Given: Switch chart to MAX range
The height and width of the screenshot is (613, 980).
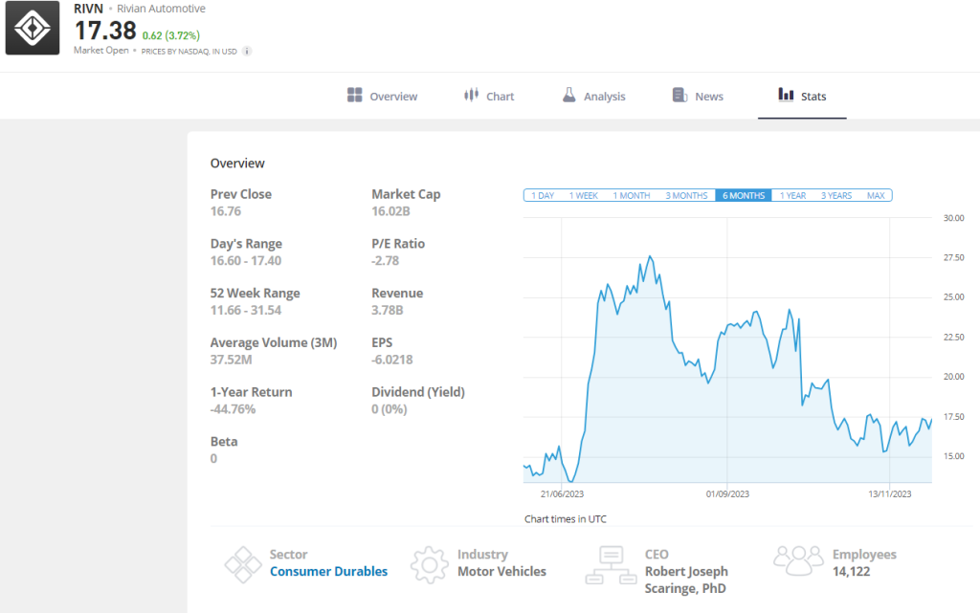Looking at the screenshot, I should 876,195.
